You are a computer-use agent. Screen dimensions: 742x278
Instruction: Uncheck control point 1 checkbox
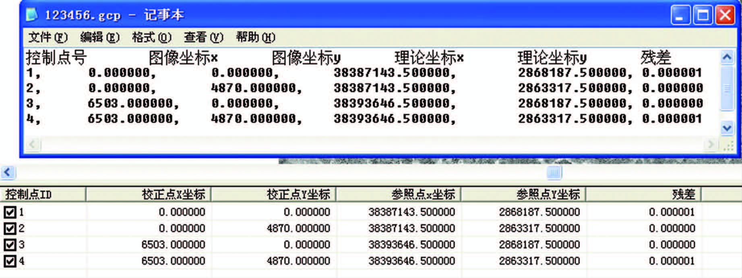[10, 212]
